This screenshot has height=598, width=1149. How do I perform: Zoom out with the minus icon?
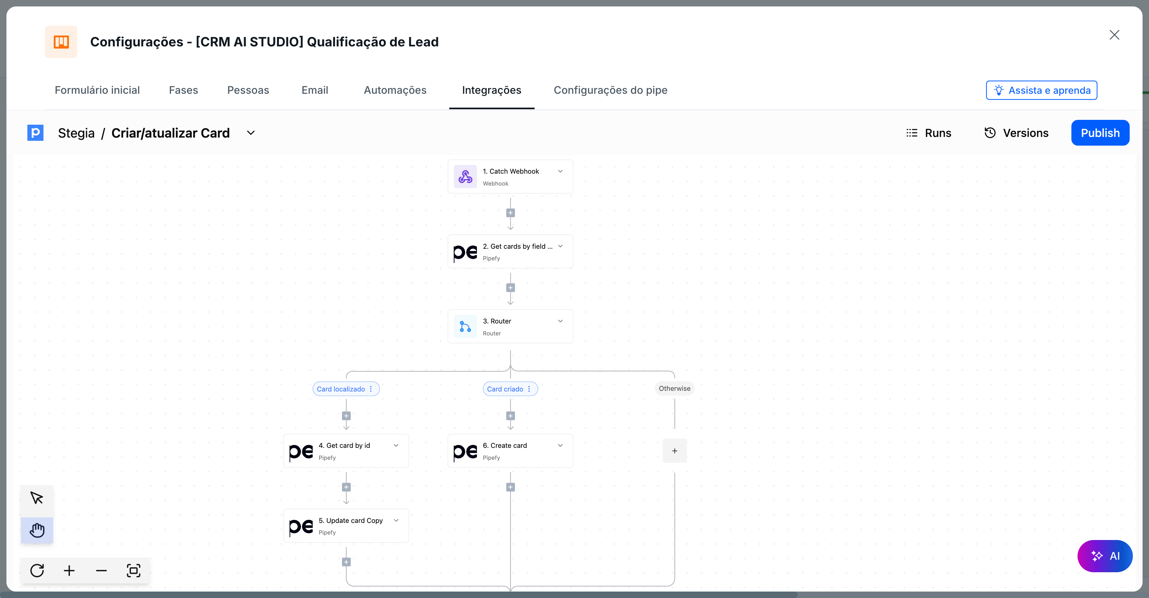point(101,570)
